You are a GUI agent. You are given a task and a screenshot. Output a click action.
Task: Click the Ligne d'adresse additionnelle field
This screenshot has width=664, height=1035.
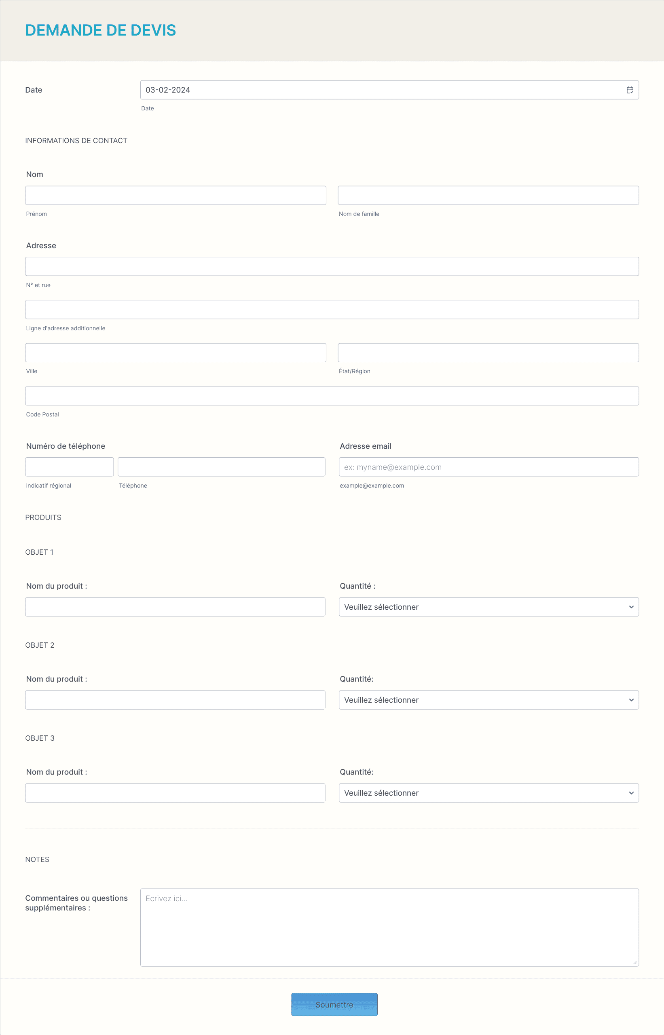(x=332, y=310)
